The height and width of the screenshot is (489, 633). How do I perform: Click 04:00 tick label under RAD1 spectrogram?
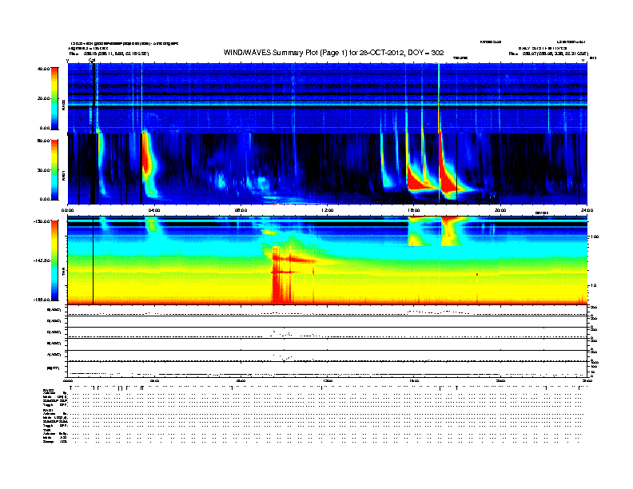tap(154, 210)
